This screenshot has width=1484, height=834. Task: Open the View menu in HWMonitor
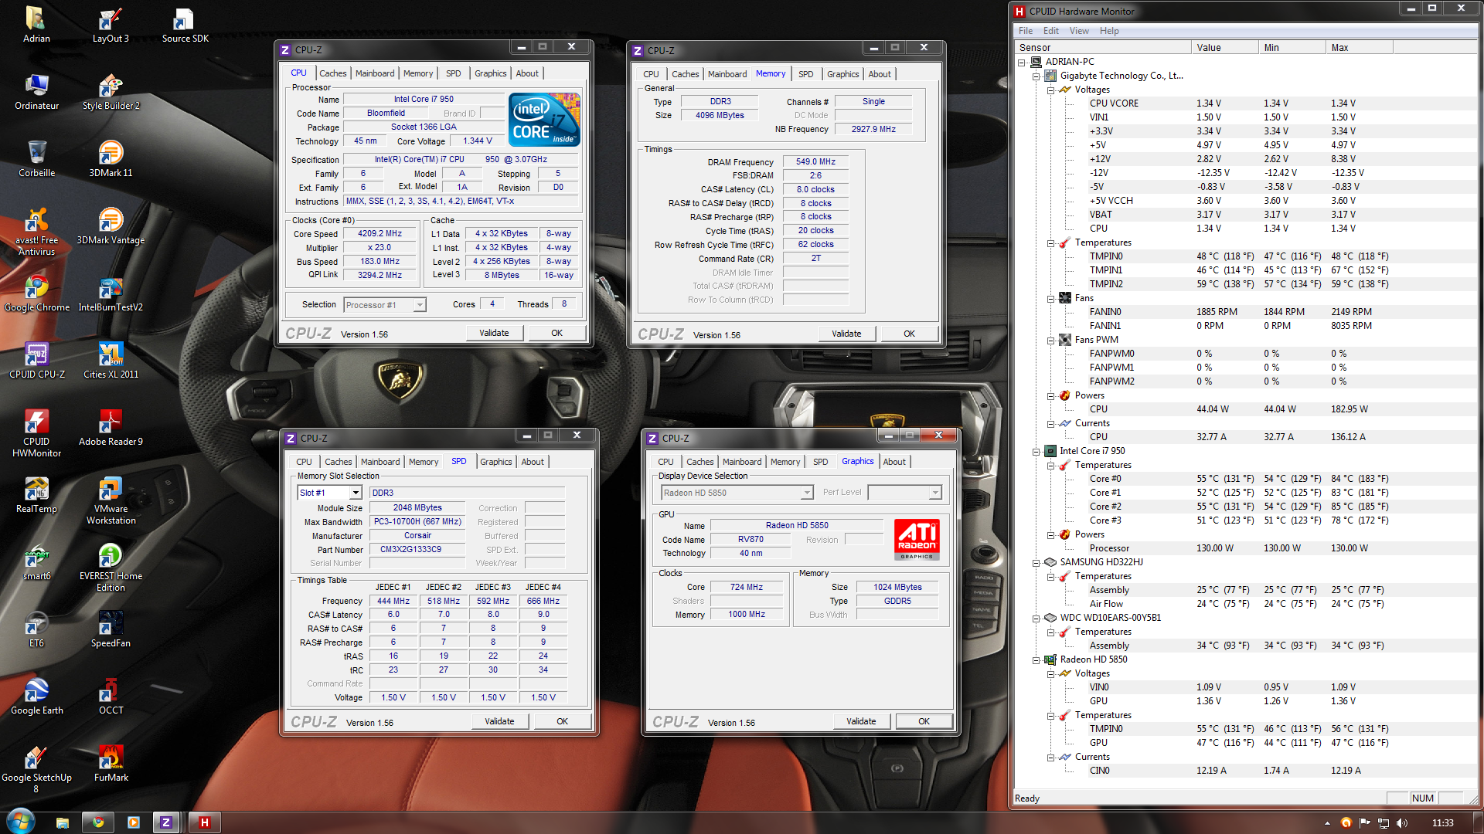tap(1078, 31)
